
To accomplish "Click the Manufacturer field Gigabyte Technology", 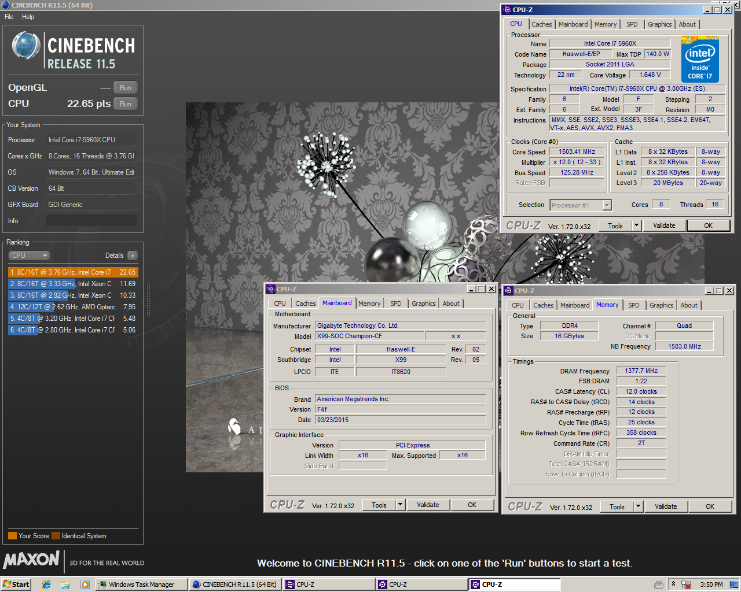I will click(401, 326).
